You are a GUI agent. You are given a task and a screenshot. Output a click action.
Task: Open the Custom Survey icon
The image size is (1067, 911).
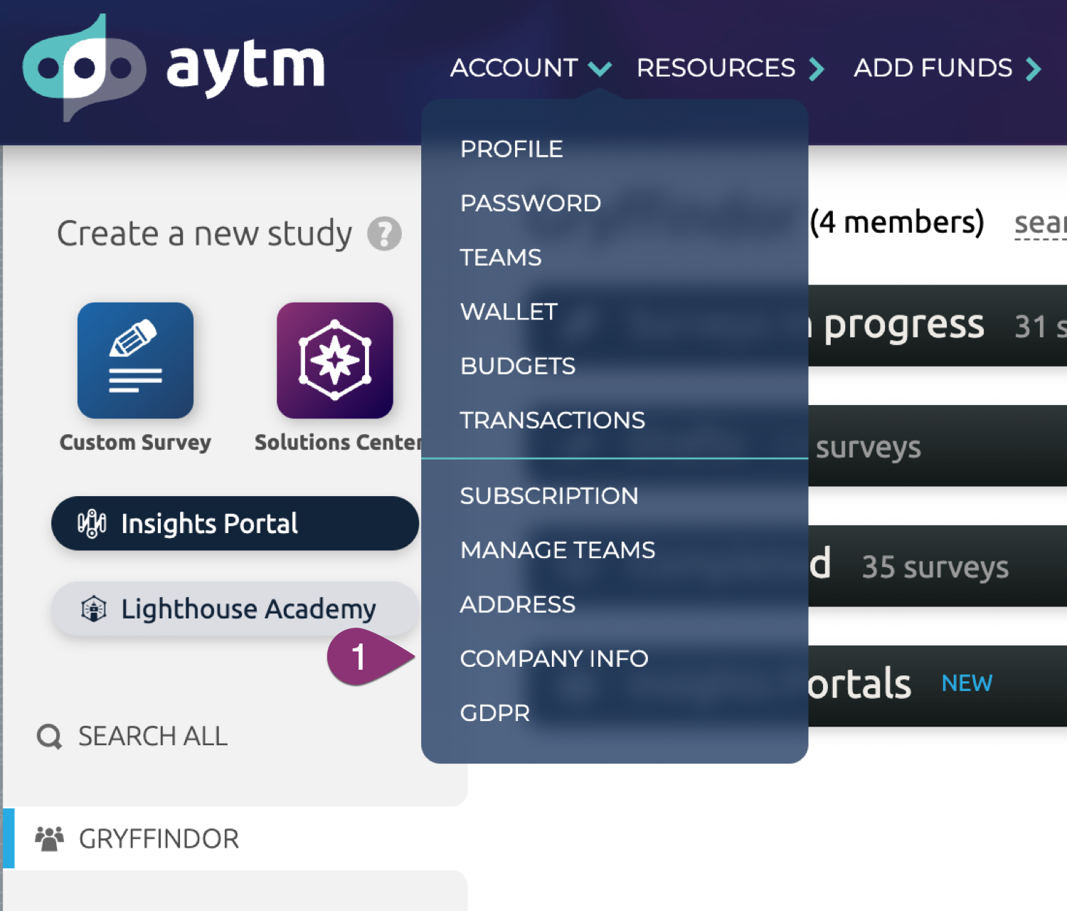pyautogui.click(x=135, y=360)
